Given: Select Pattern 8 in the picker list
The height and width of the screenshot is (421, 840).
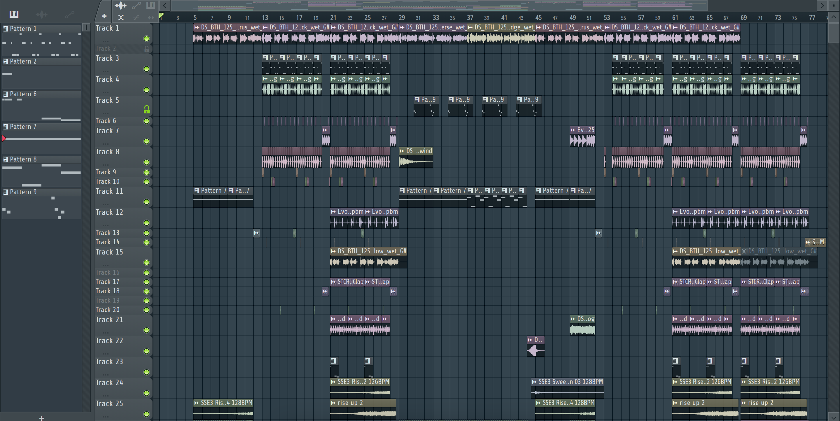Looking at the screenshot, I should 42,159.
